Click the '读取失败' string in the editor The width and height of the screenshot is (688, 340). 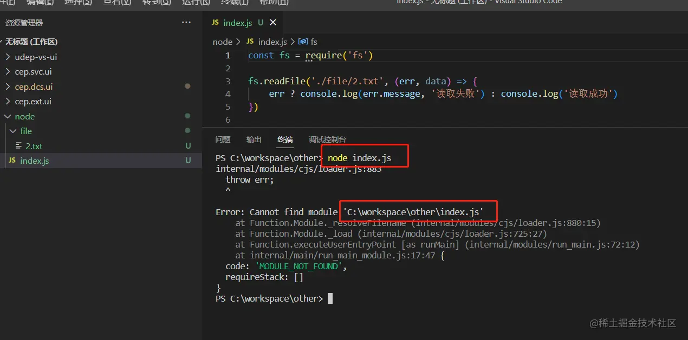[x=455, y=94]
